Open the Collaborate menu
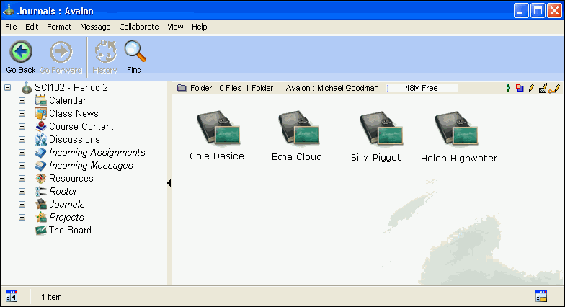 point(138,27)
